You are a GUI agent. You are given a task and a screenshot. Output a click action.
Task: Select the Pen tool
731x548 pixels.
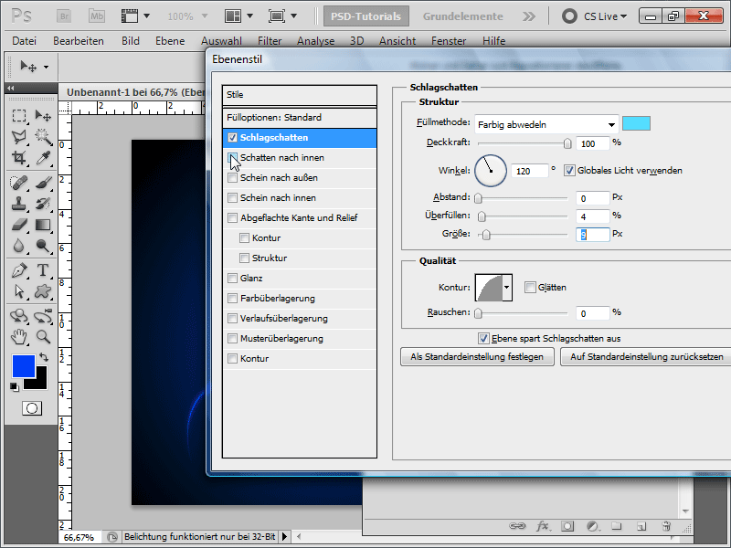click(x=18, y=270)
